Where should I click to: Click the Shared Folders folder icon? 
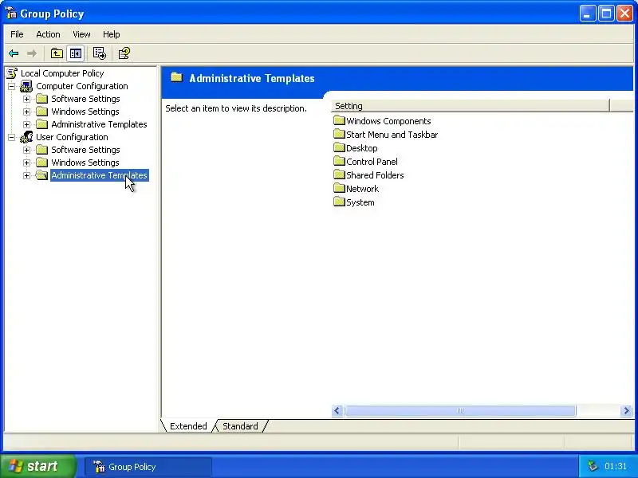tap(339, 174)
